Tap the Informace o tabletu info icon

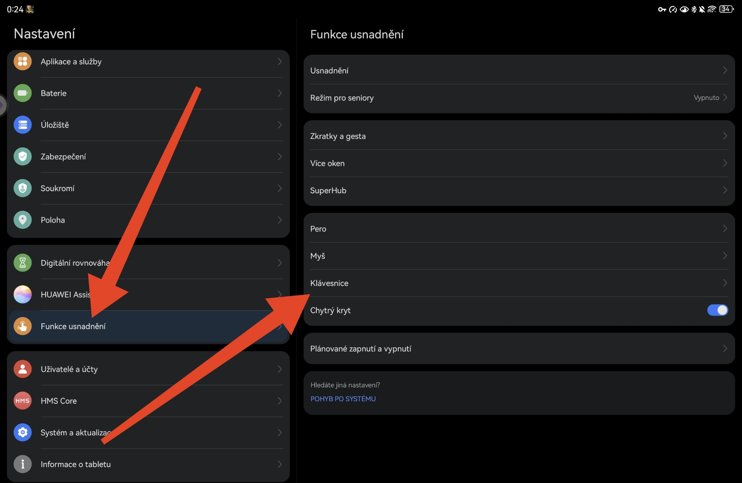22,464
